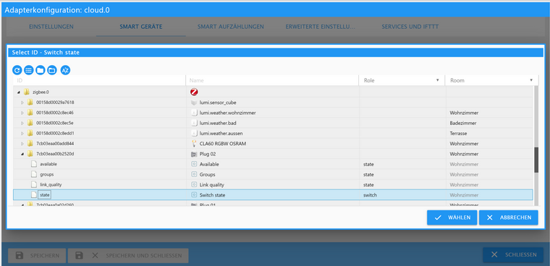This screenshot has width=550, height=266.
Task: Click the CLA60 RGBW OSRAM name cell
Action: (x=273, y=144)
